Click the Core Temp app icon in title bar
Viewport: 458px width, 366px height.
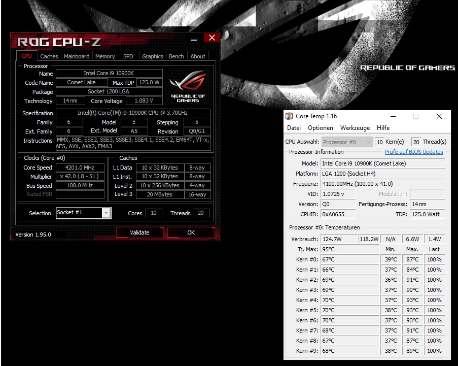(x=289, y=116)
